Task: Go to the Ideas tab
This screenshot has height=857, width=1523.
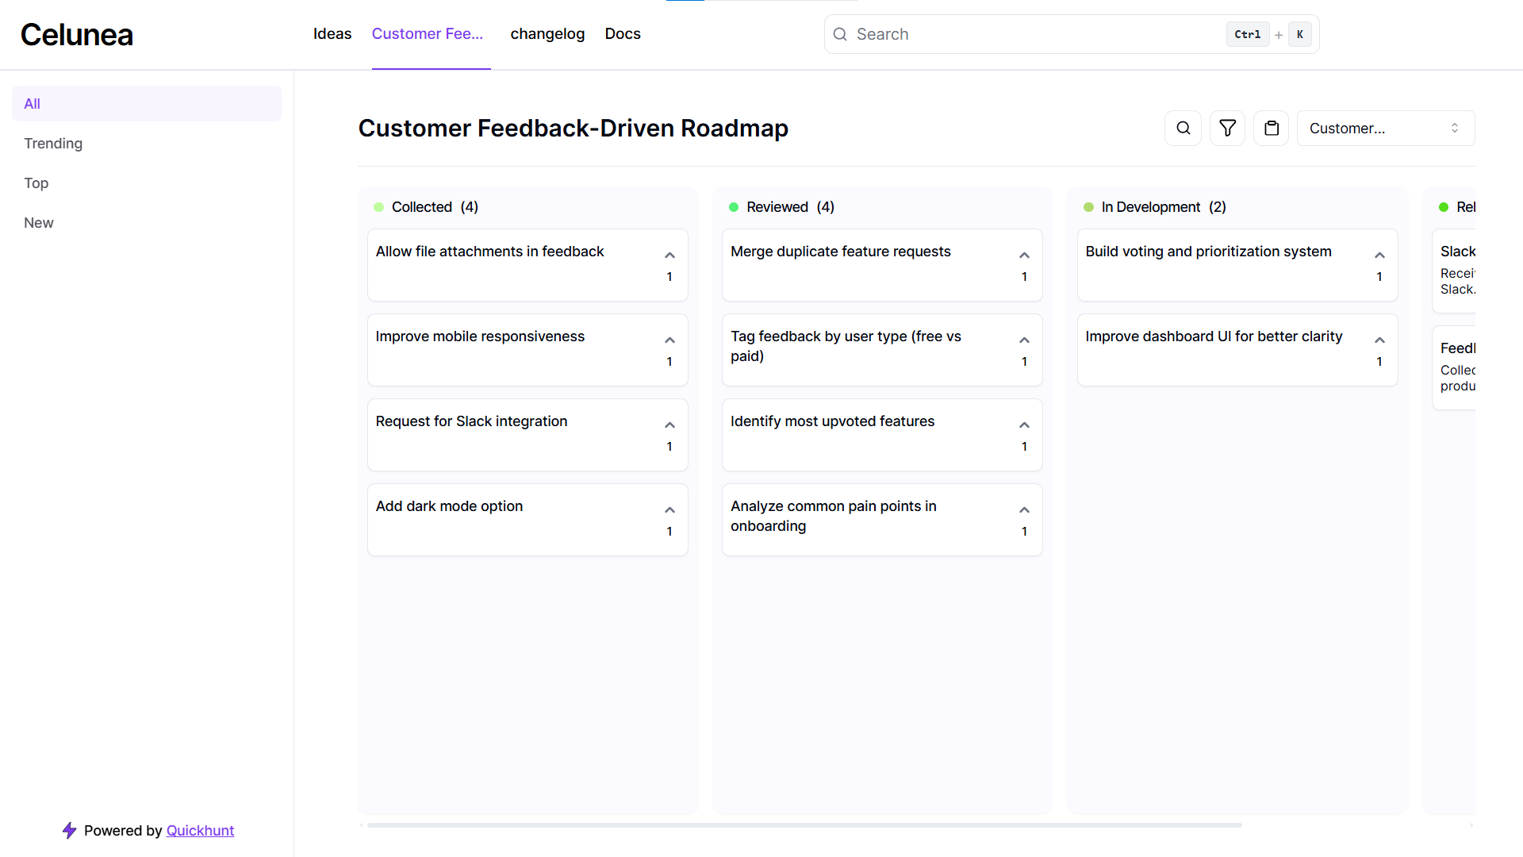Action: [332, 33]
